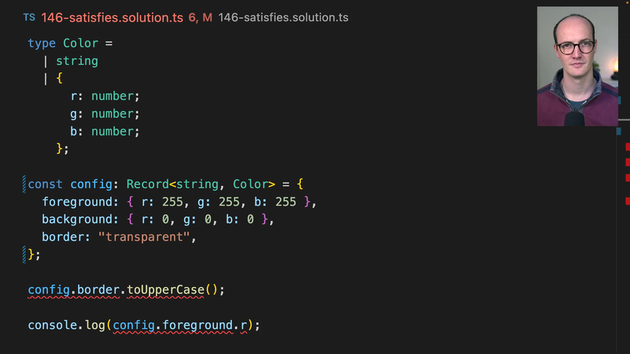The height and width of the screenshot is (354, 630).
Task: Click the "Record" utility type annotation
Action: point(147,184)
